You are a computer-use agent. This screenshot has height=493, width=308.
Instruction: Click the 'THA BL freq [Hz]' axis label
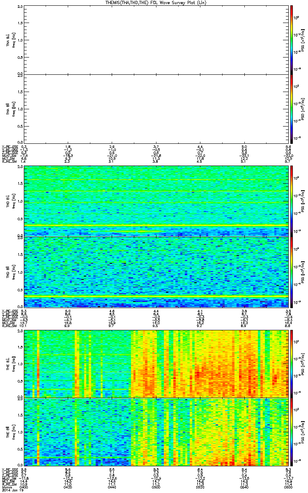(11, 40)
